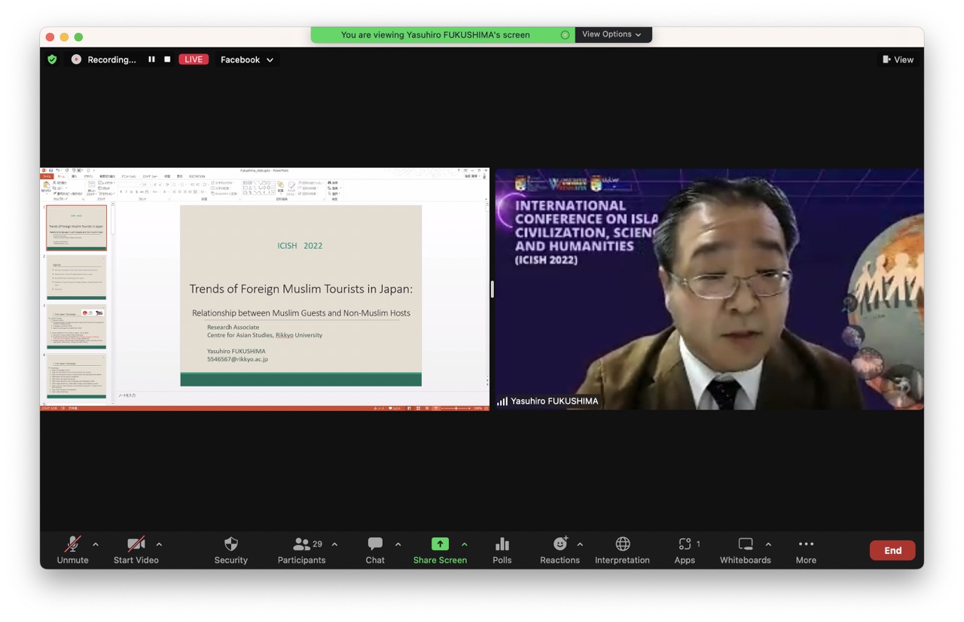Viewport: 964px width, 622px height.
Task: Expand the Facebook live stream menu
Action: [x=247, y=59]
